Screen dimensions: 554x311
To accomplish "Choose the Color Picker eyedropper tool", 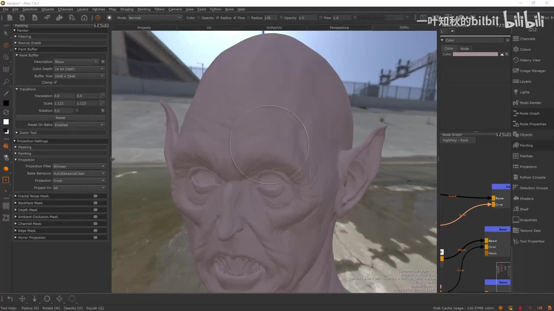I will [x=6, y=93].
